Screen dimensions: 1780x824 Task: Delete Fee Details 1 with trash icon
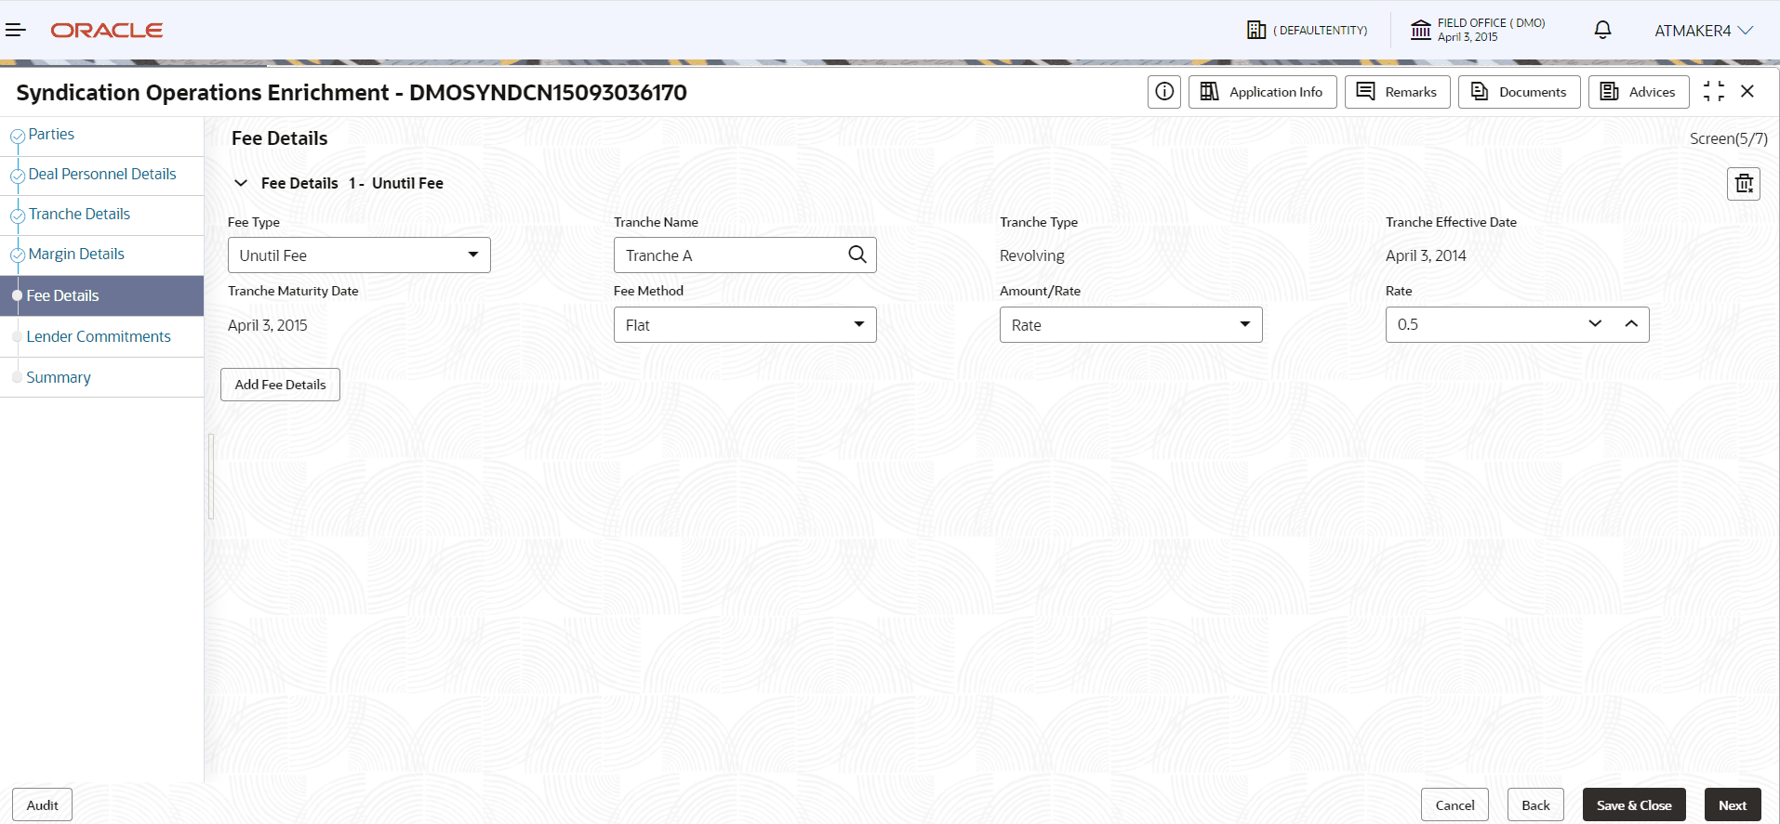pyautogui.click(x=1744, y=184)
